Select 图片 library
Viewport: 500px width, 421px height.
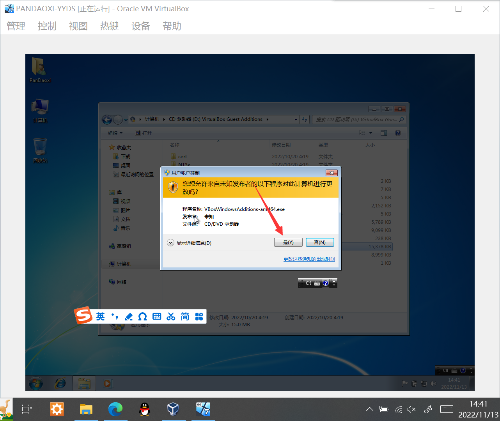tap(122, 210)
